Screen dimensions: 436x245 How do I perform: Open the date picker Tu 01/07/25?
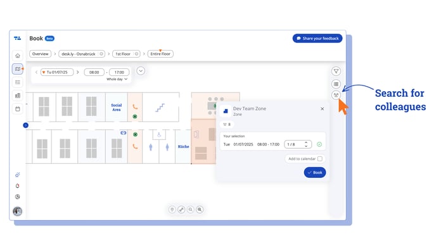point(57,72)
